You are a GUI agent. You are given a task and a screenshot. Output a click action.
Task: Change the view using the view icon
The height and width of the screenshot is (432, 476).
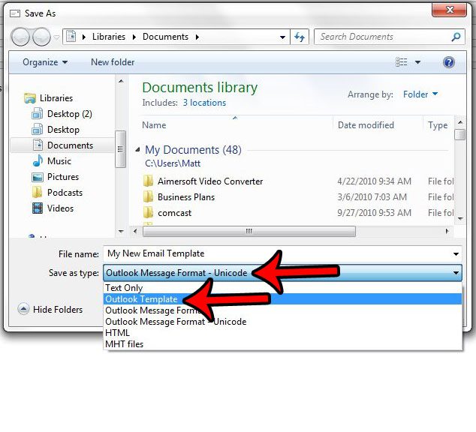[402, 62]
